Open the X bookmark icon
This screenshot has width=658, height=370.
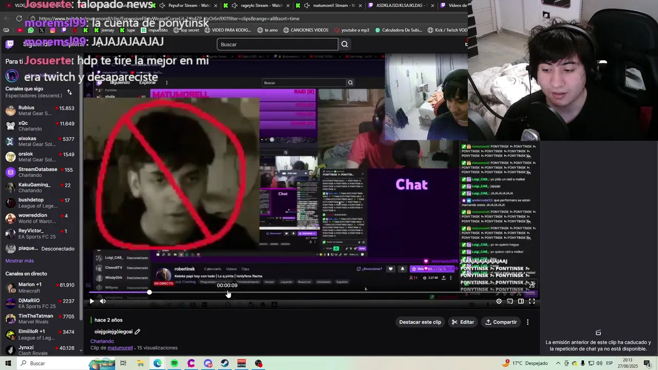click(42, 30)
